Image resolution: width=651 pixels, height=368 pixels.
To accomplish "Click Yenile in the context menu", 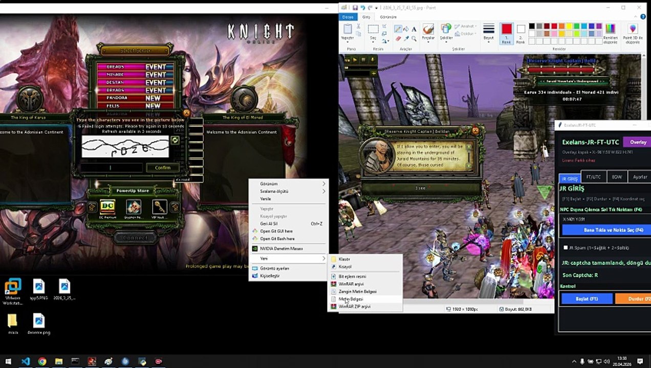I will coord(288,199).
